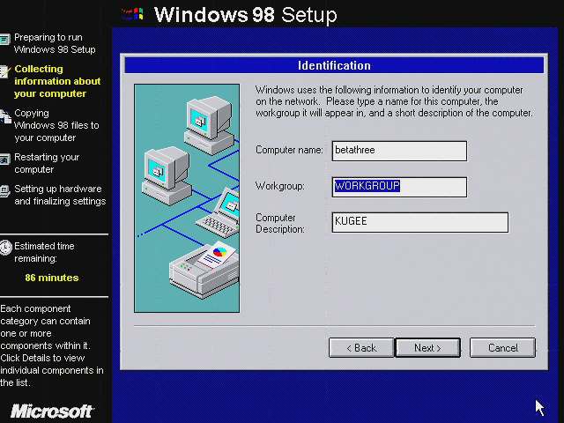
Task: Click the "Copying Windows 98 files" step text
Action: [56, 125]
